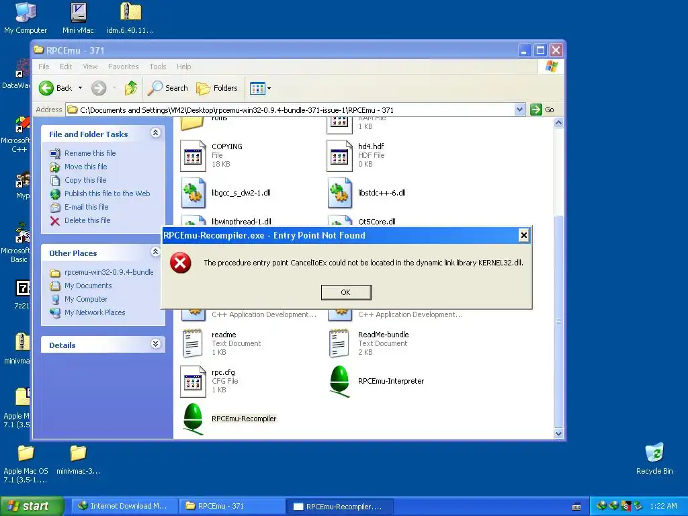Select the libwinpthread-1.dll file name

point(241,222)
